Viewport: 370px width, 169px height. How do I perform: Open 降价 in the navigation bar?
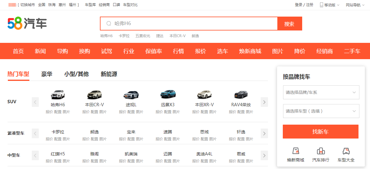pyautogui.click(x=300, y=51)
